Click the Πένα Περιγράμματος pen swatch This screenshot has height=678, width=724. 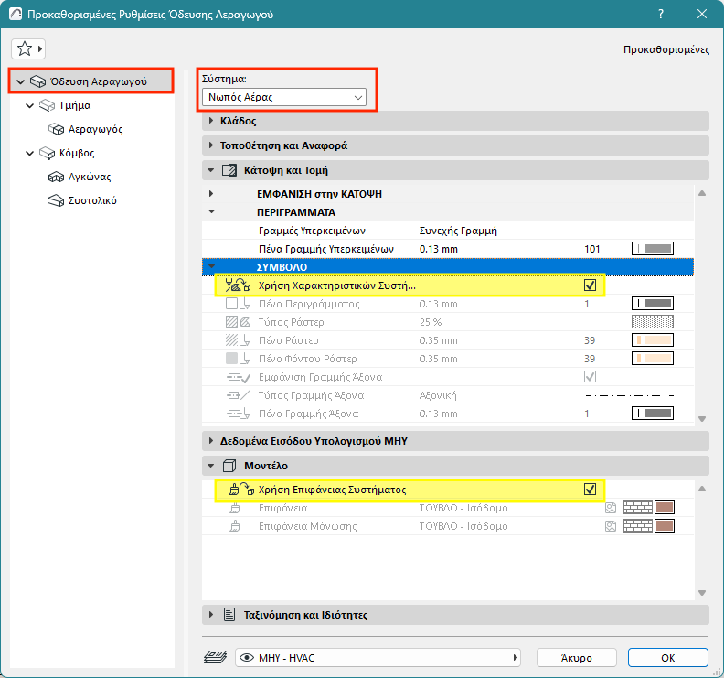pyautogui.click(x=653, y=304)
